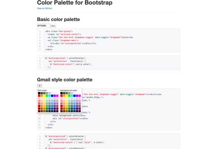Choose bright cyan in the font color palette
The image size is (217, 149).
click(50, 96)
